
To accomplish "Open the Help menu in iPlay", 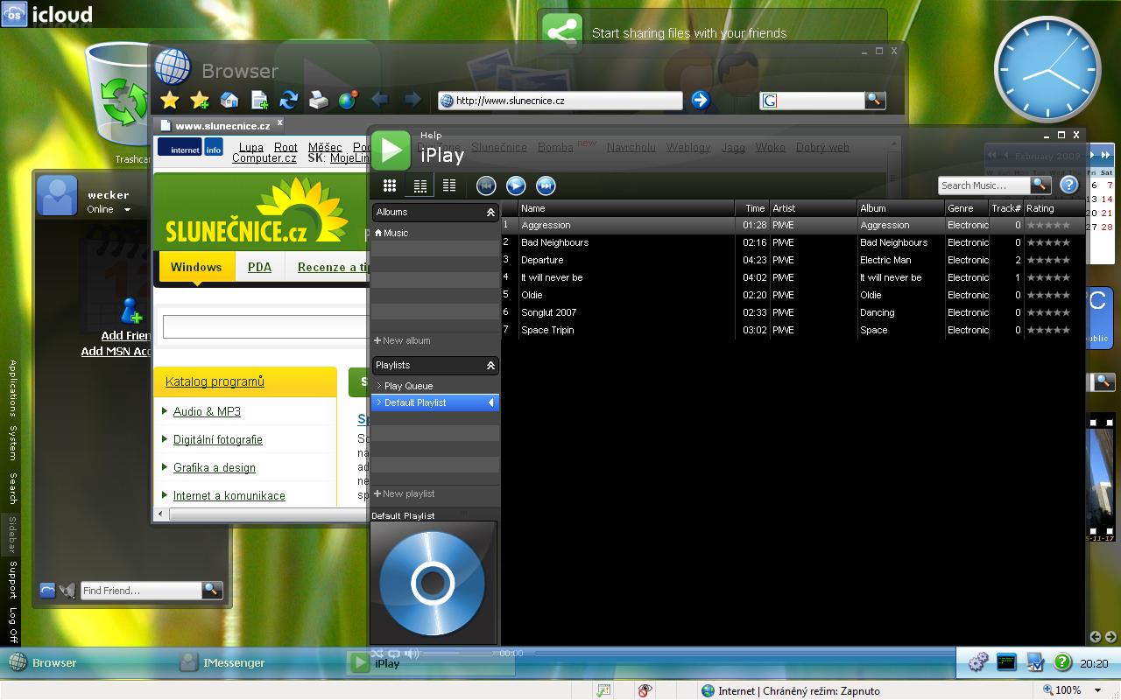I will pos(431,136).
